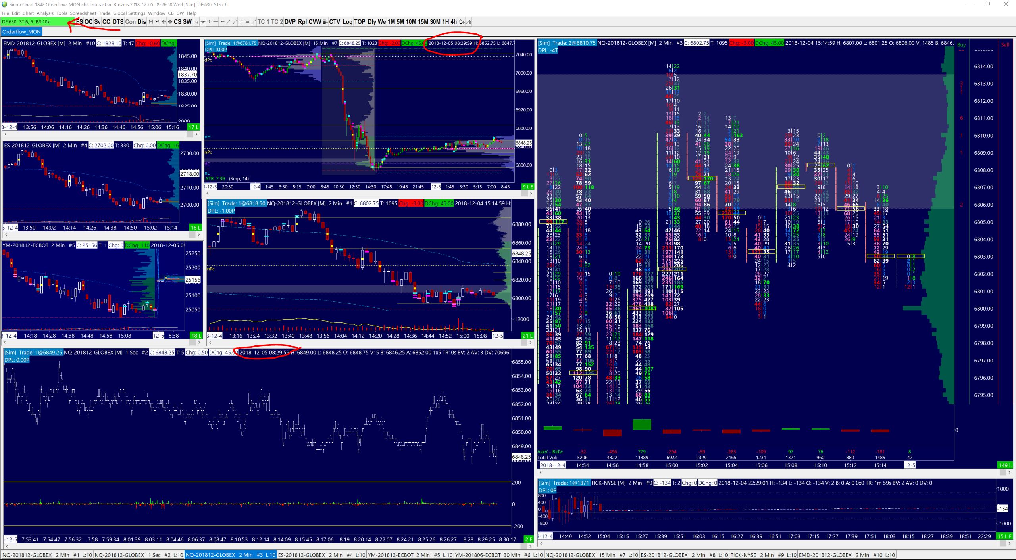The image size is (1016, 560).
Task: Toggle the FS toolbar button
Action: [80, 22]
